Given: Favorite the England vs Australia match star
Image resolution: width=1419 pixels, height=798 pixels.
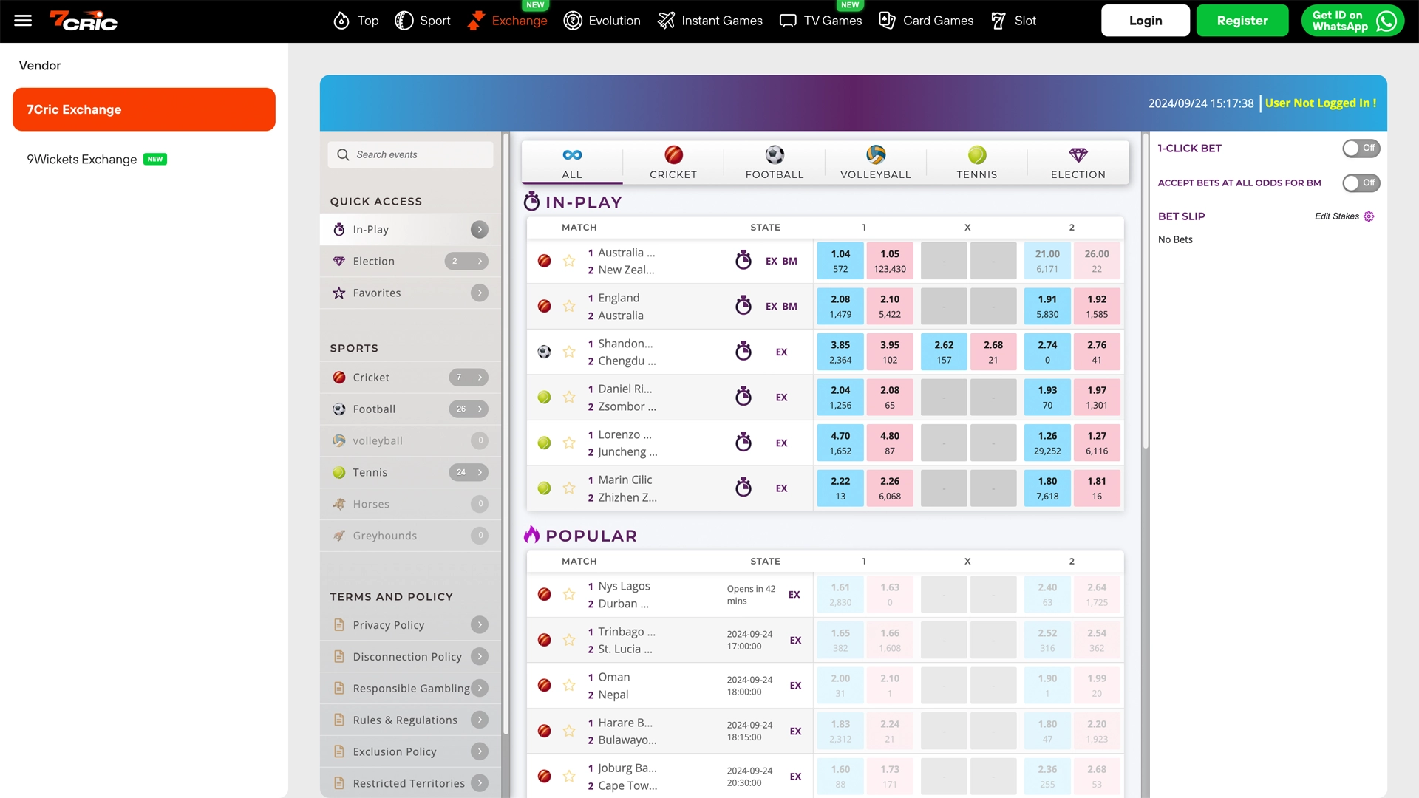Looking at the screenshot, I should point(569,306).
